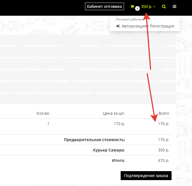Click the shopping cart icon
The image size is (192, 186).
tap(132, 6)
